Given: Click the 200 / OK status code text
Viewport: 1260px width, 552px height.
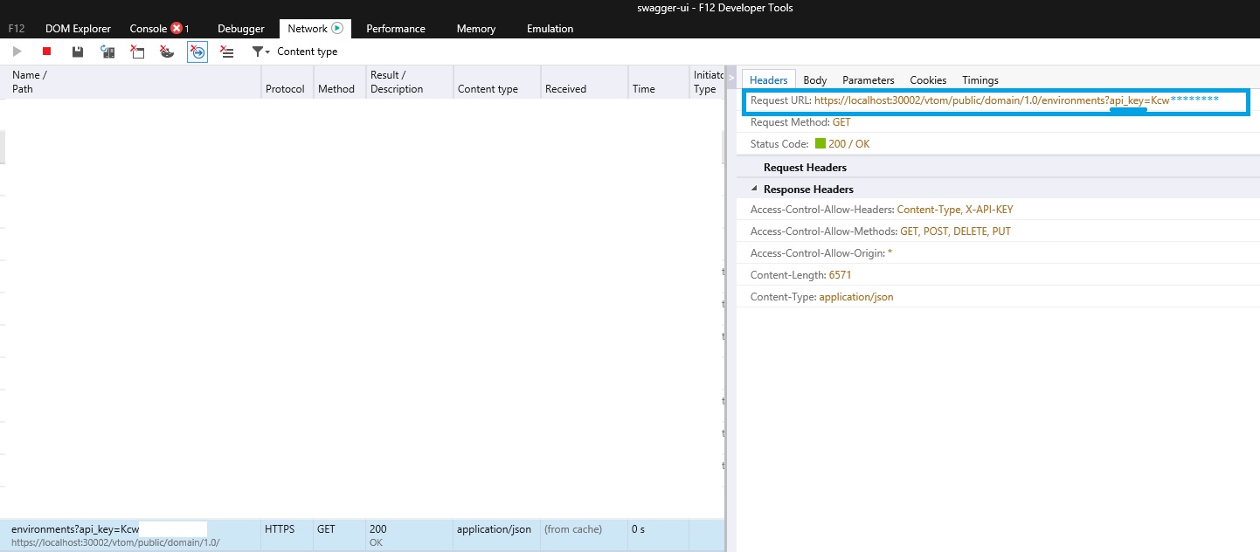Looking at the screenshot, I should [x=849, y=144].
